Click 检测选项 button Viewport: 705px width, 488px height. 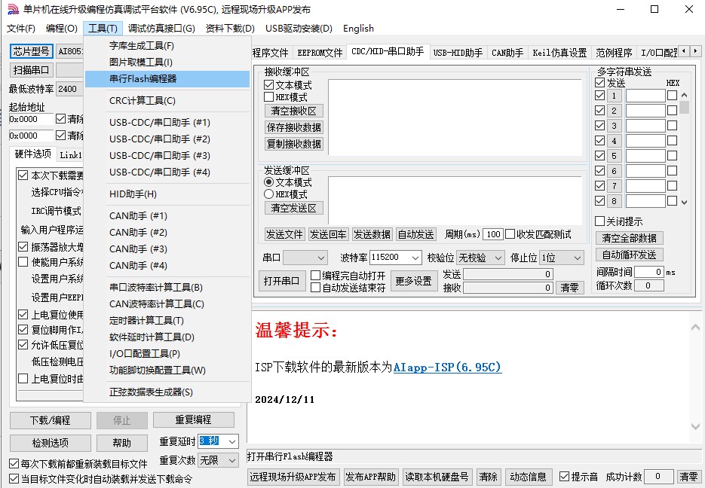[51, 443]
